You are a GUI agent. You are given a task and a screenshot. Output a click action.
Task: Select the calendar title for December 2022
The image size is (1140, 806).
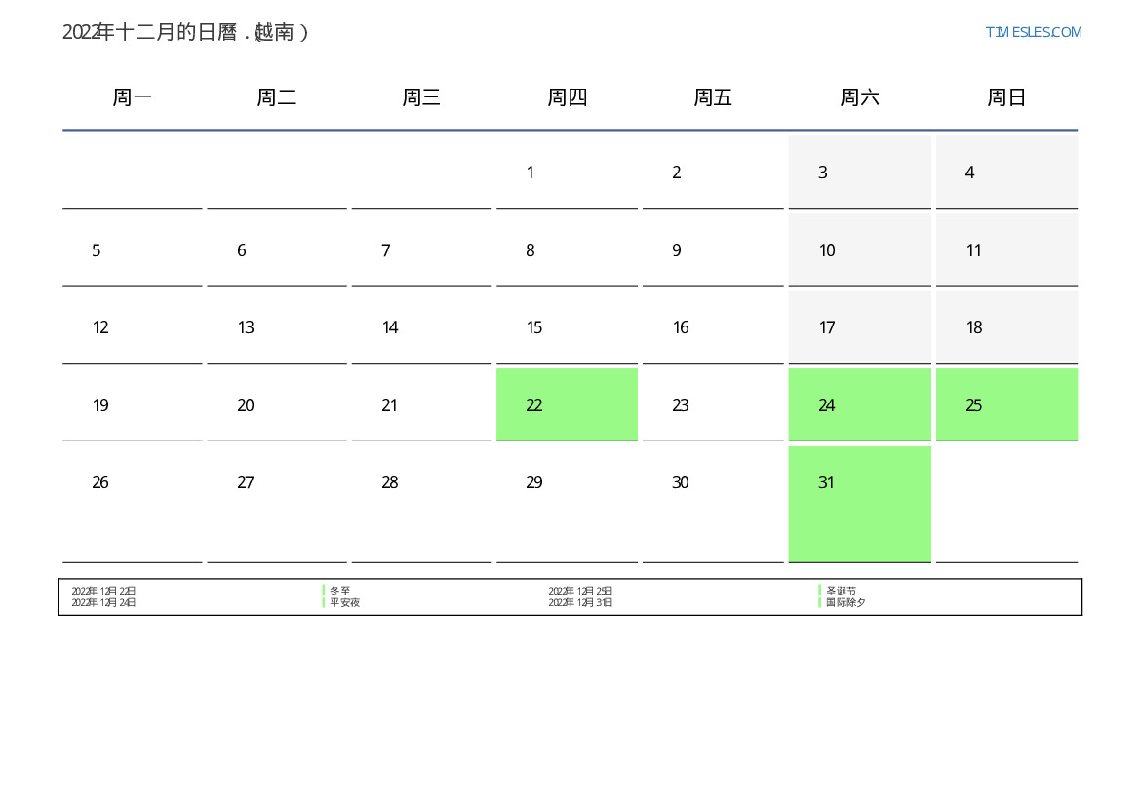185,33
